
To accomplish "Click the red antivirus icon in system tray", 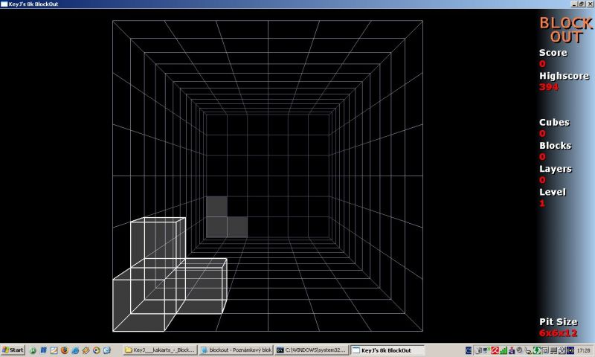I will pos(493,350).
